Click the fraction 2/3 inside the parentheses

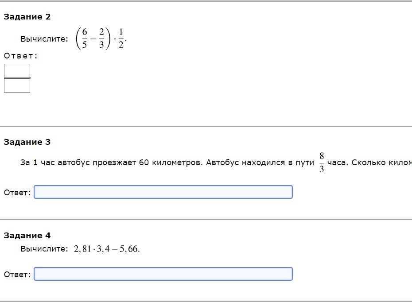pyautogui.click(x=101, y=39)
